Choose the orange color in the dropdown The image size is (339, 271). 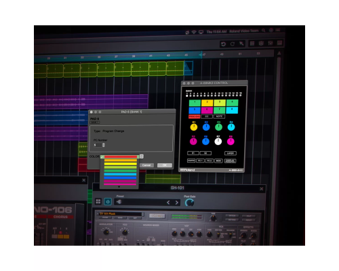tap(121, 161)
